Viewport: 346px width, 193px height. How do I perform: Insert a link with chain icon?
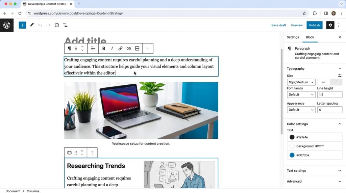[120, 49]
